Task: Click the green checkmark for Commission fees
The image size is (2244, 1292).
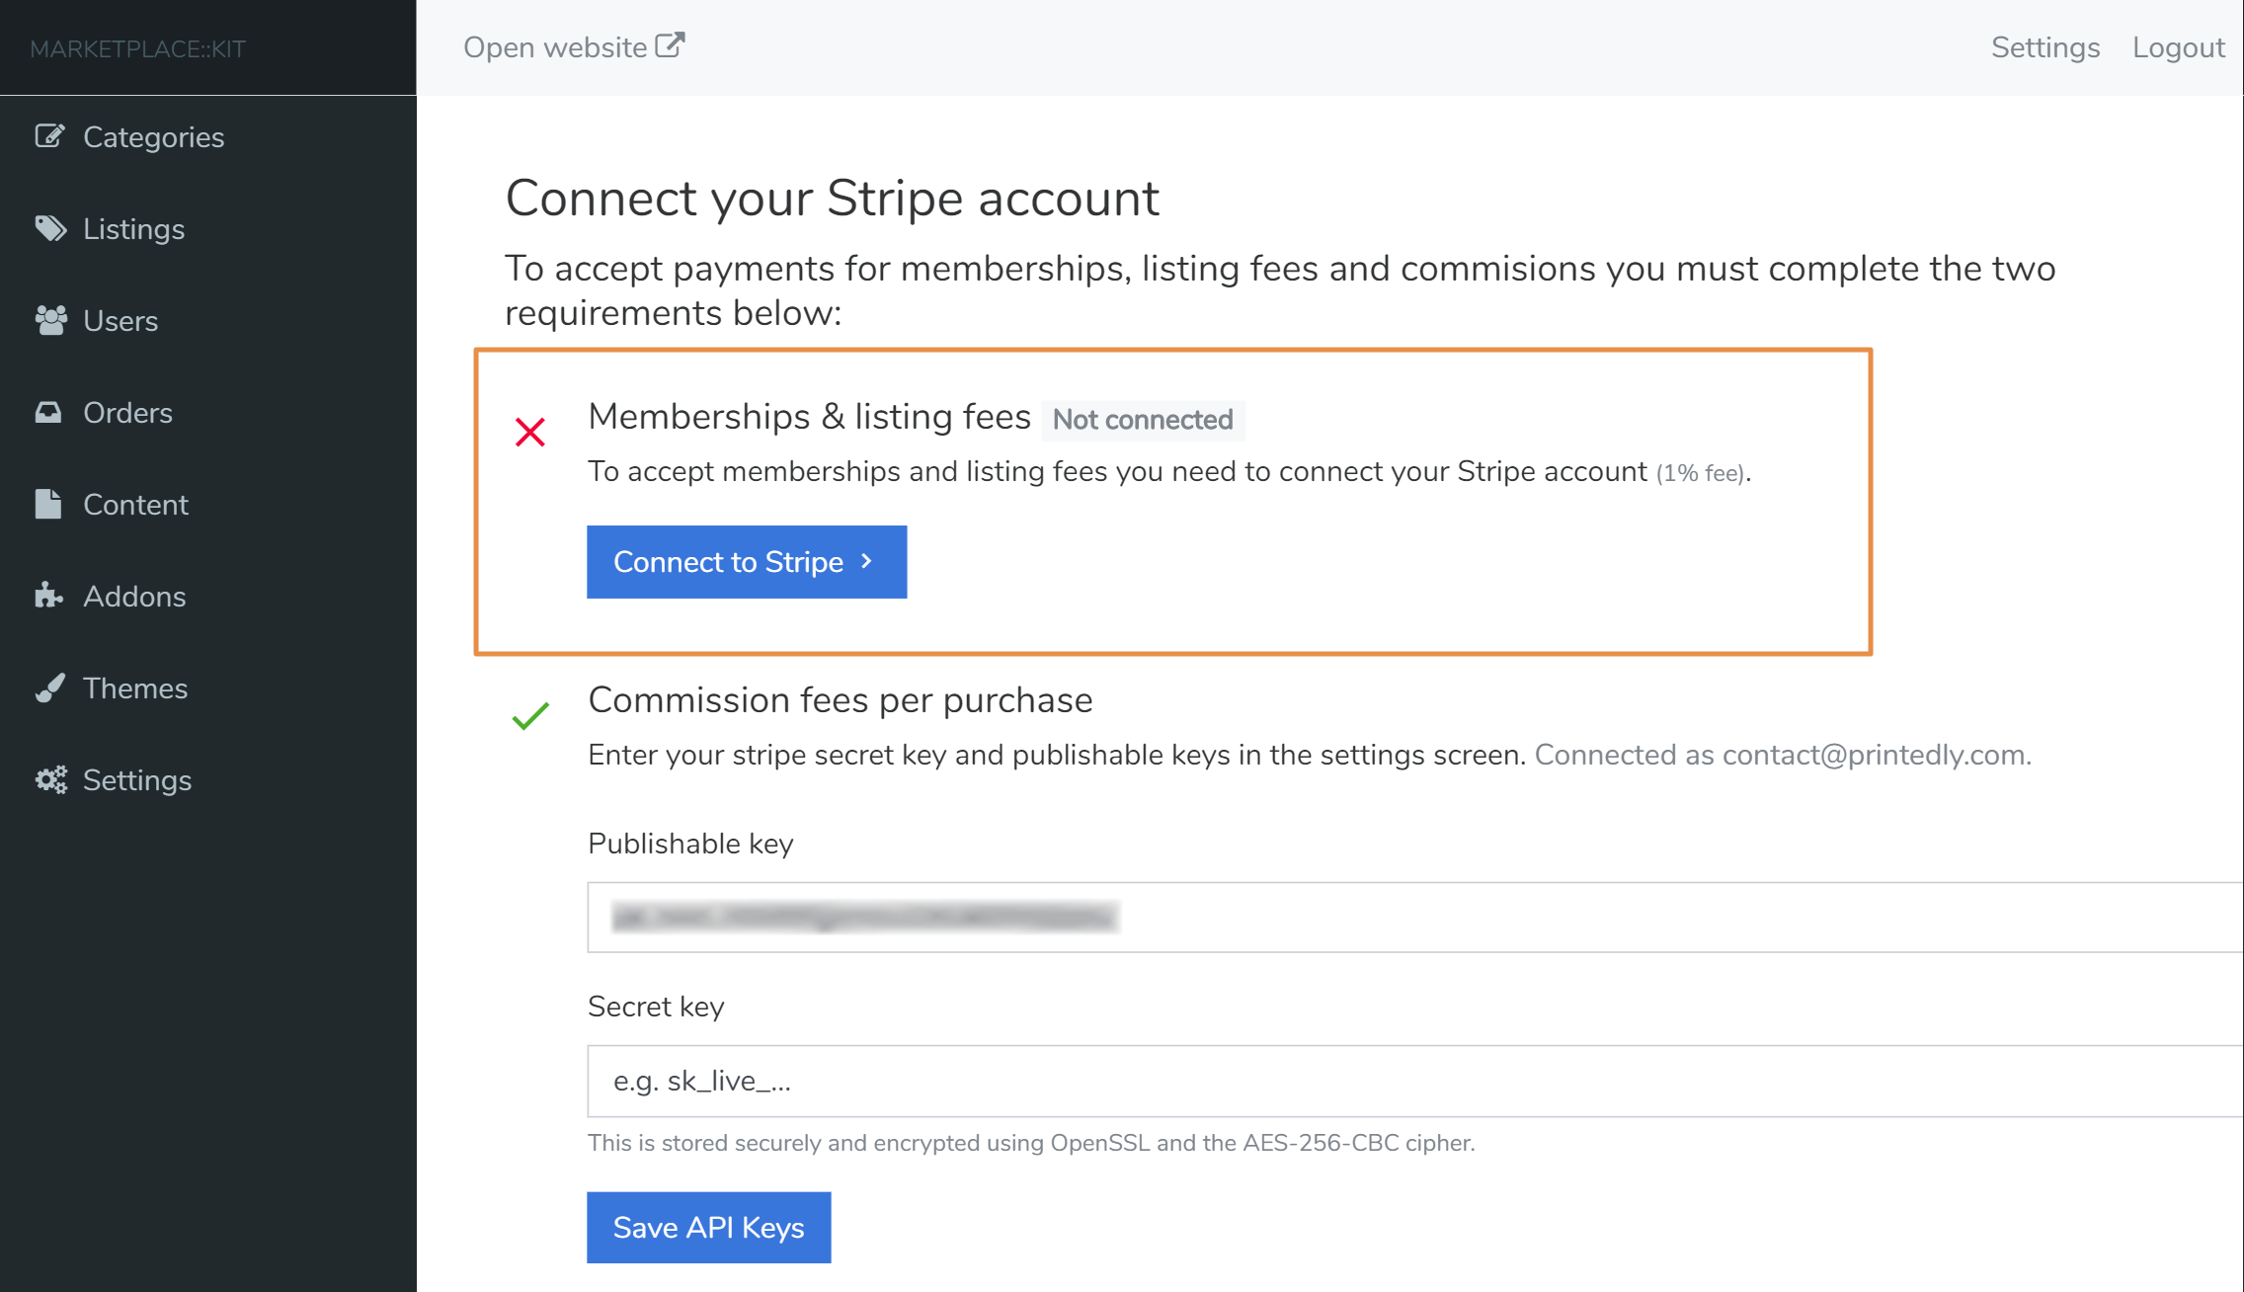Action: pos(530,715)
